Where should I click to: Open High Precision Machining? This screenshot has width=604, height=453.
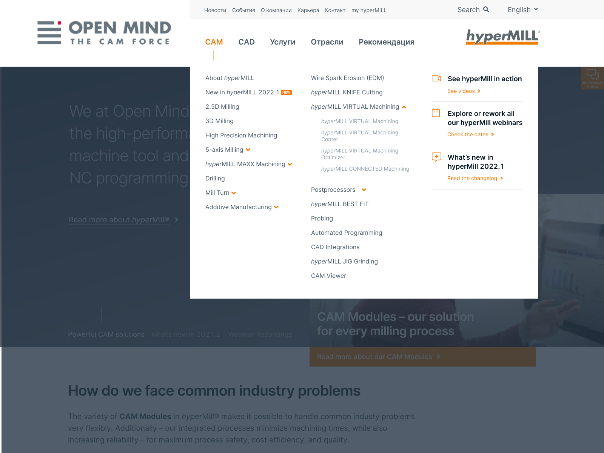coord(241,136)
